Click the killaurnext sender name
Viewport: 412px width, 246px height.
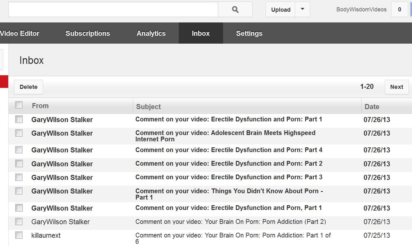coord(46,236)
